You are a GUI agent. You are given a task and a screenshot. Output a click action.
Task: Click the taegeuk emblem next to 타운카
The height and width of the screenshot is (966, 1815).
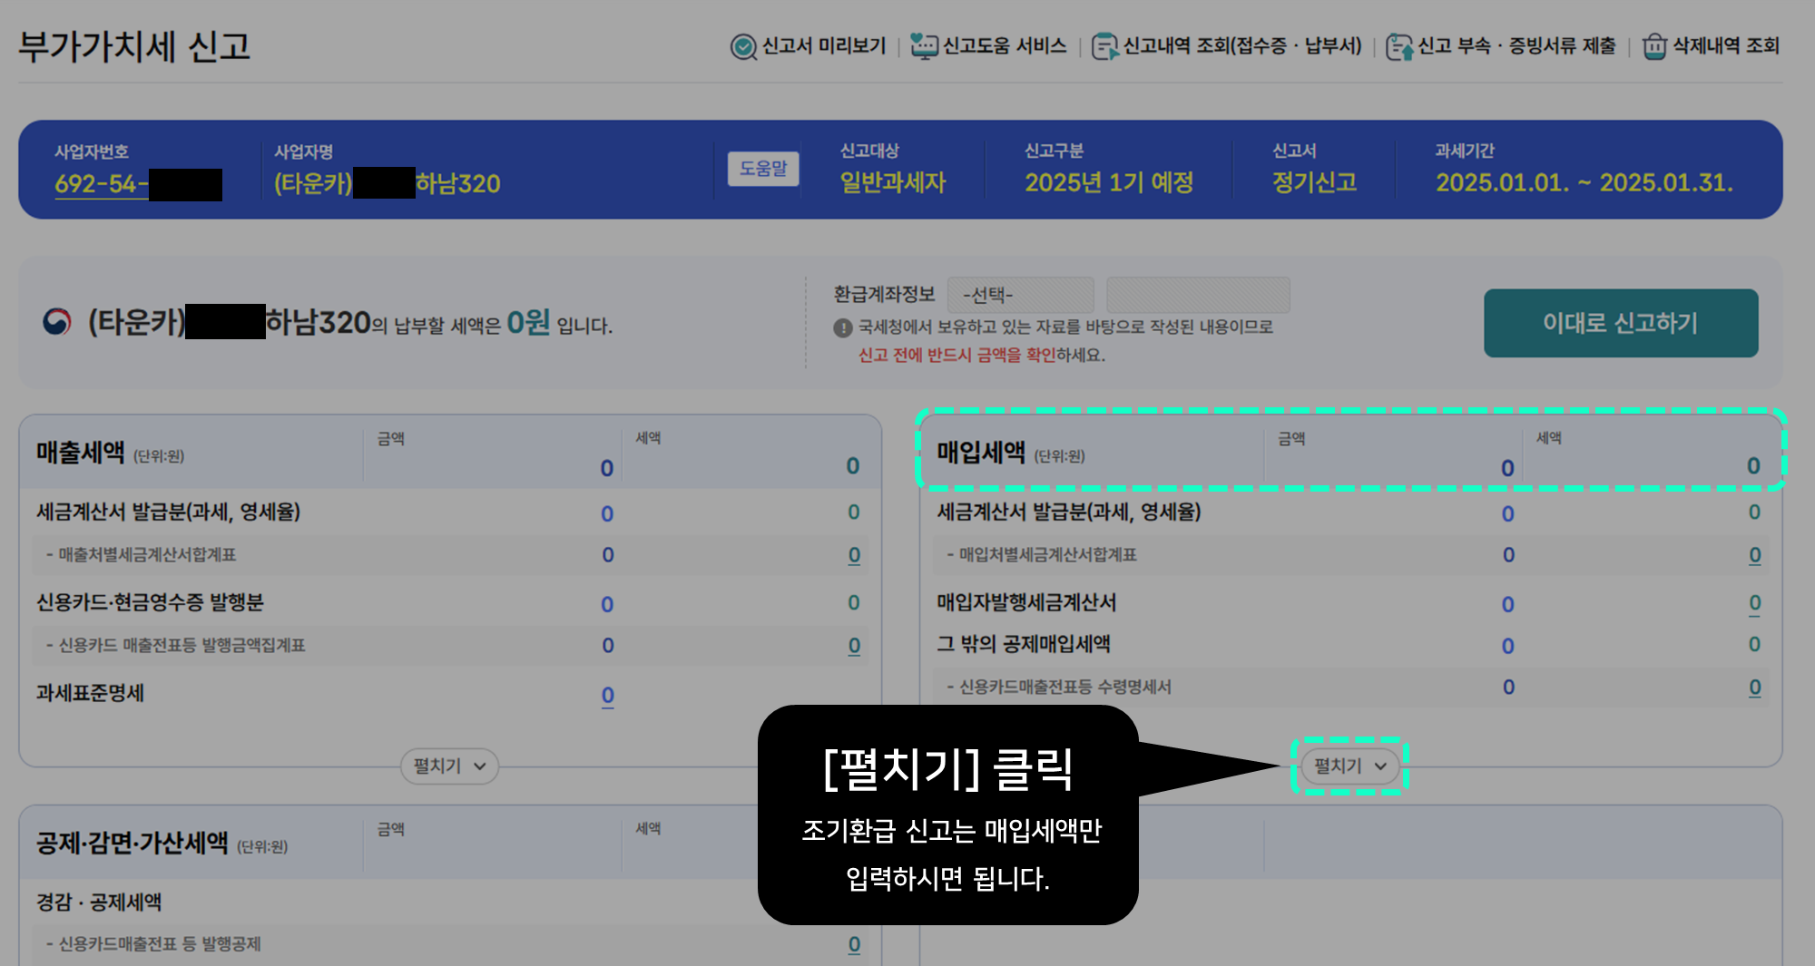pyautogui.click(x=57, y=321)
